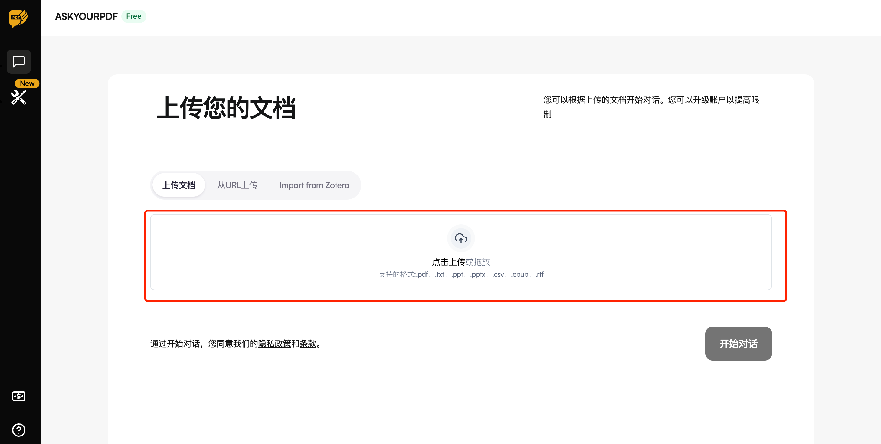Viewport: 881px width, 444px height.
Task: Click the 开始对话 button
Action: coord(738,344)
